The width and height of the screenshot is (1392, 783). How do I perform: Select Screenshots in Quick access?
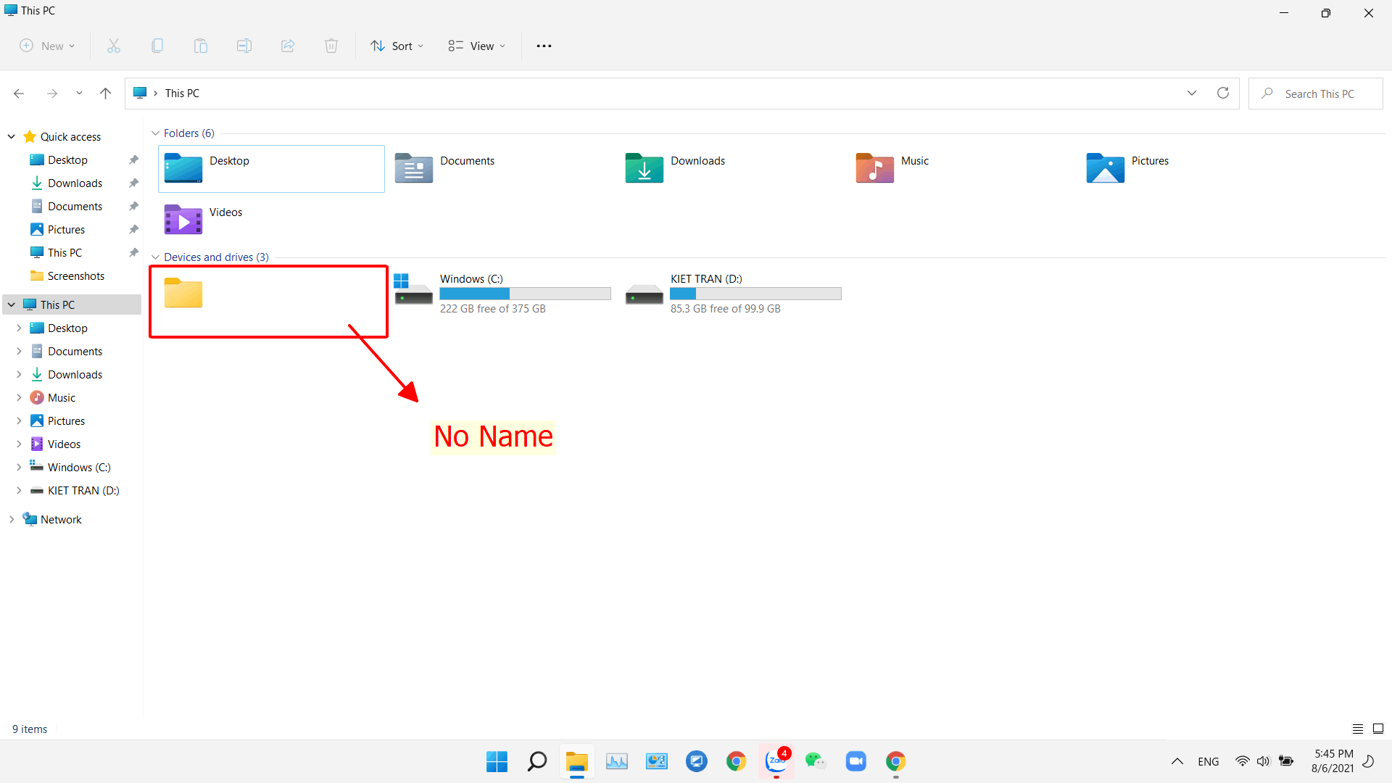pos(75,275)
